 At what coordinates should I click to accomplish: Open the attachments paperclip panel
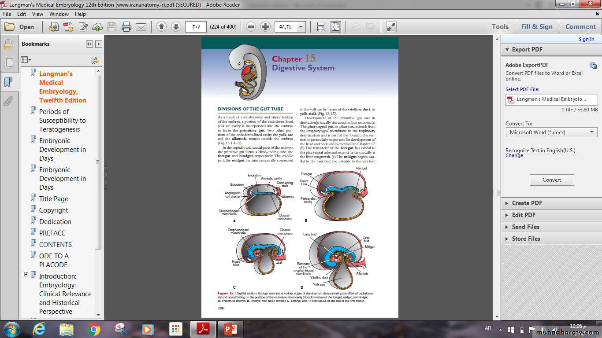click(x=8, y=102)
